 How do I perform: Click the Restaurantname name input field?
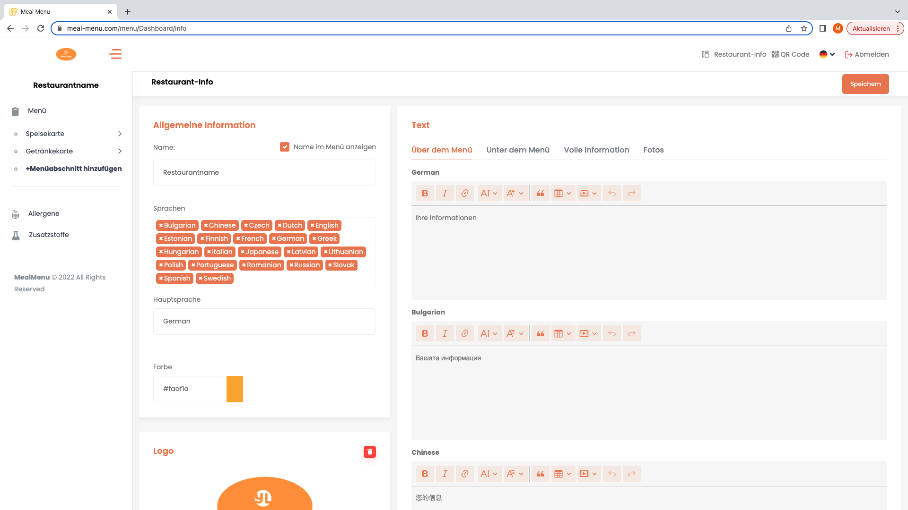264,173
